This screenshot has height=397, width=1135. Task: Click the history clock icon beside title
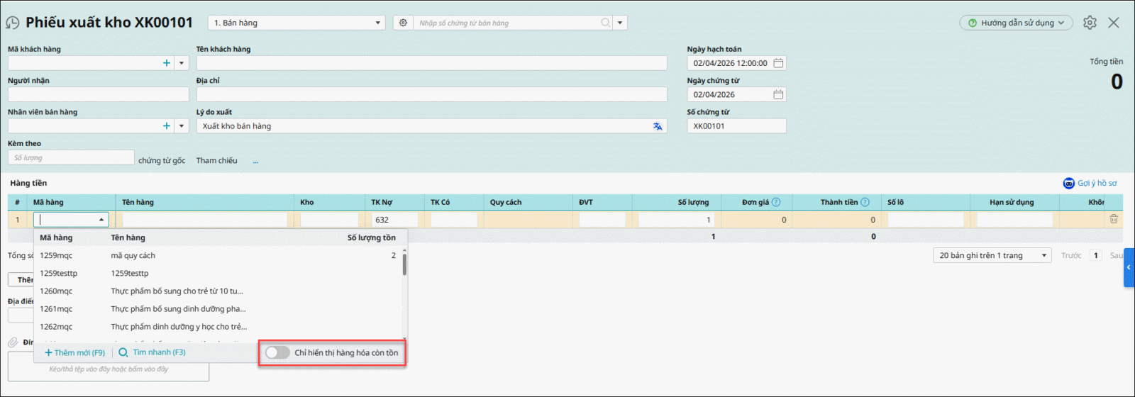(x=13, y=23)
